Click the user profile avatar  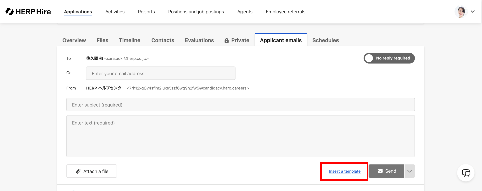[461, 12]
